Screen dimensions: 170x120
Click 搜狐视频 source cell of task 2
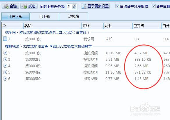point(91,53)
